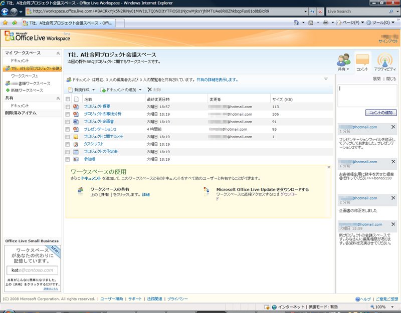Click the file icon of プレゼンテーション2
Viewport: 401px width, 313px height.
click(x=76, y=129)
